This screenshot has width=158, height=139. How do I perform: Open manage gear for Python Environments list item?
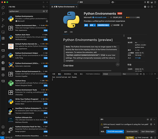(47, 21)
